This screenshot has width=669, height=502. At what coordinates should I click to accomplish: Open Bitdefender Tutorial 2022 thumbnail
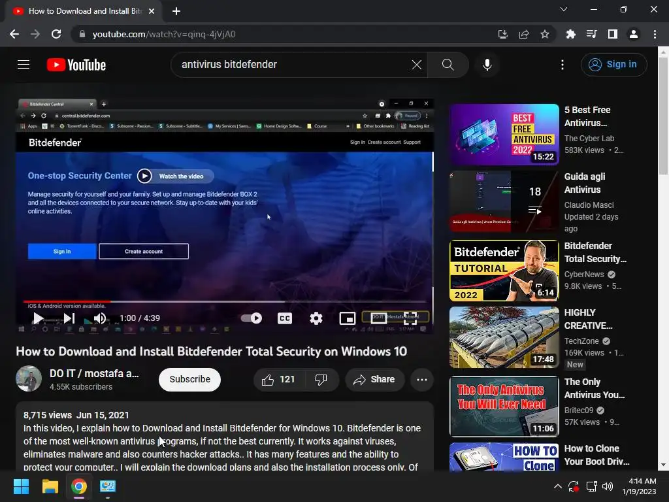pyautogui.click(x=504, y=271)
